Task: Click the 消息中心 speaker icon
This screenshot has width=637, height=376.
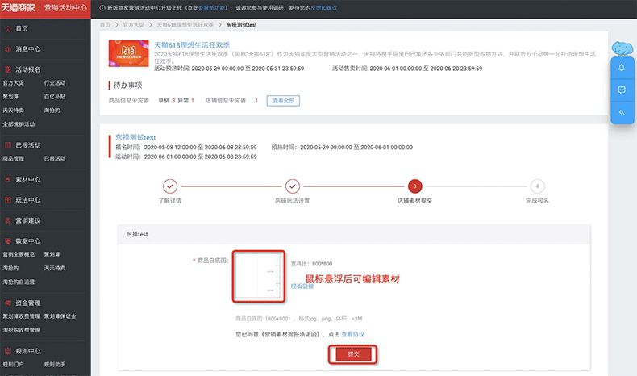Action: 7,49
